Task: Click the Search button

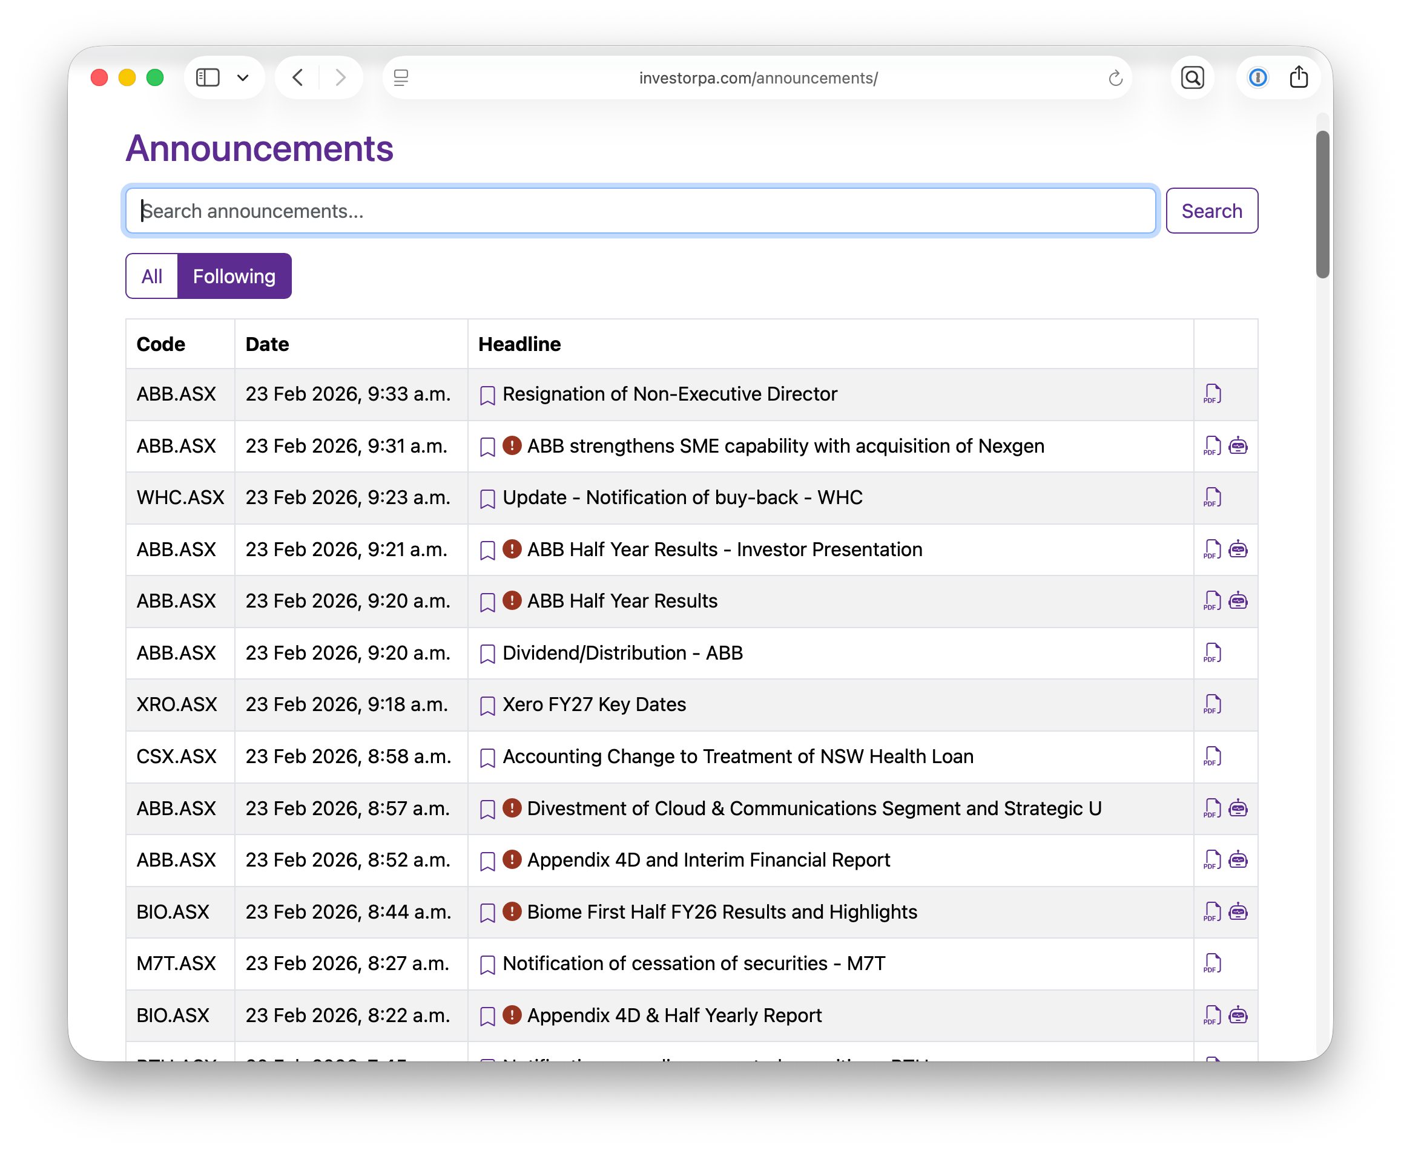Action: (1211, 211)
